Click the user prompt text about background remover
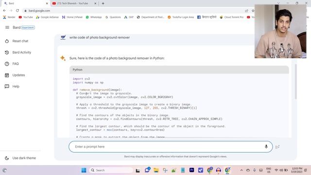Screen dimensions: 311x175 (x=99, y=37)
